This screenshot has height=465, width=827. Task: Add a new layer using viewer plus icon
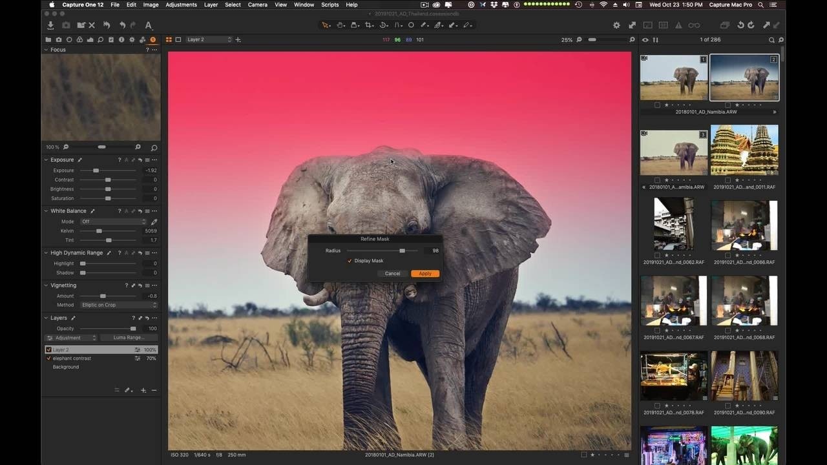[238, 39]
